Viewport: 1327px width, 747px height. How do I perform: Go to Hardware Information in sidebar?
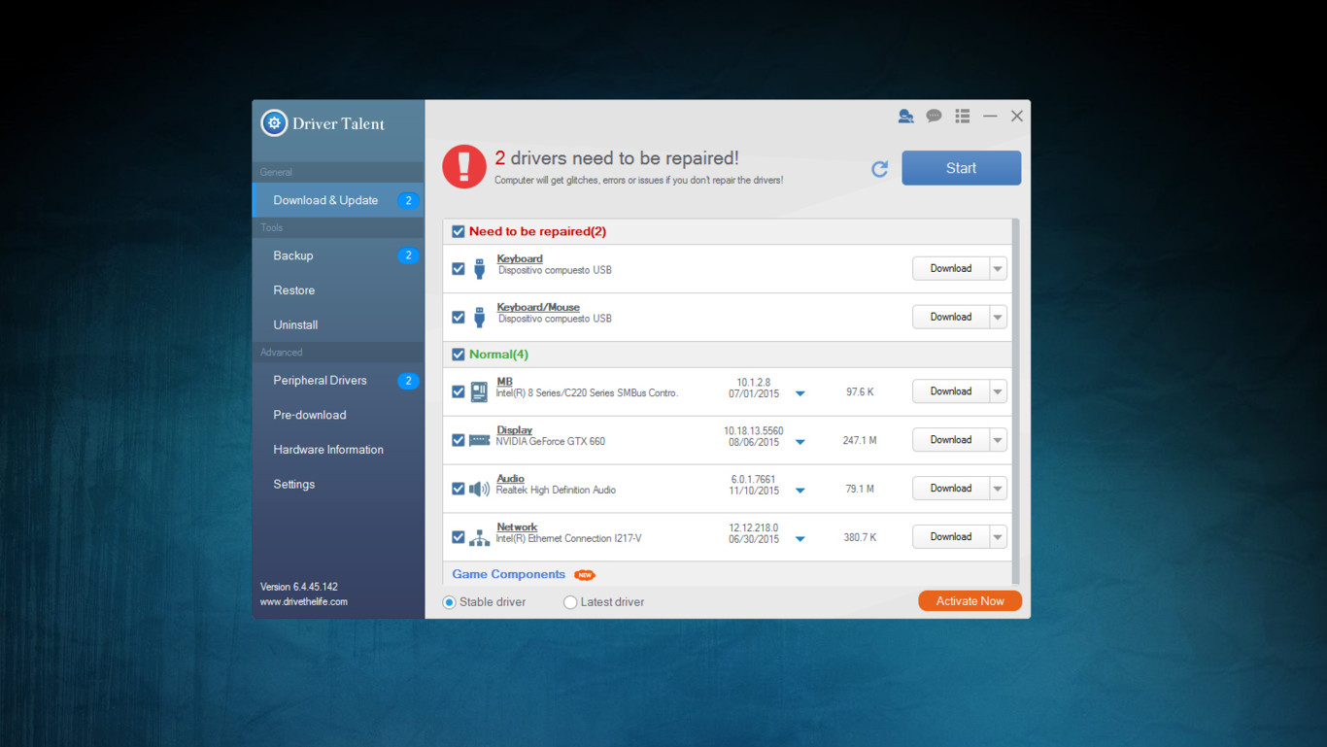click(x=328, y=450)
